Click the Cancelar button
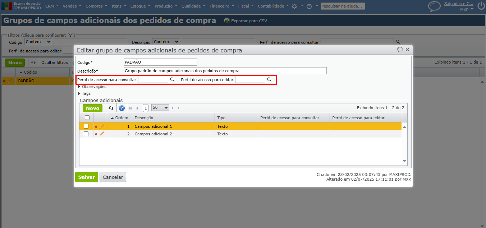486x228 pixels. (113, 177)
